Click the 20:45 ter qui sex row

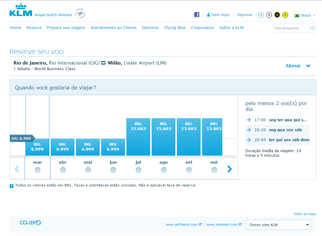click(277, 140)
